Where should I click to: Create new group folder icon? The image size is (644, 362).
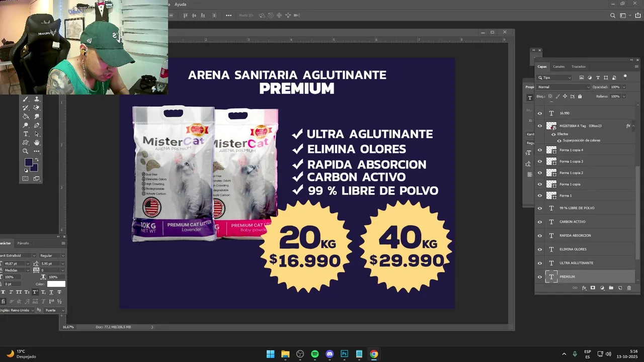point(611,288)
